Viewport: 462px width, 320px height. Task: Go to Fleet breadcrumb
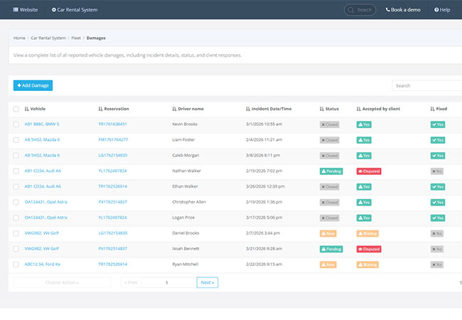[76, 38]
